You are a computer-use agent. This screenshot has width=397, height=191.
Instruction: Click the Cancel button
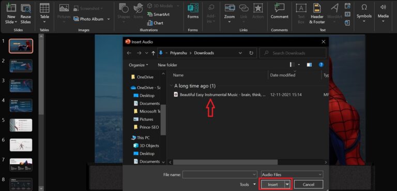(309, 184)
